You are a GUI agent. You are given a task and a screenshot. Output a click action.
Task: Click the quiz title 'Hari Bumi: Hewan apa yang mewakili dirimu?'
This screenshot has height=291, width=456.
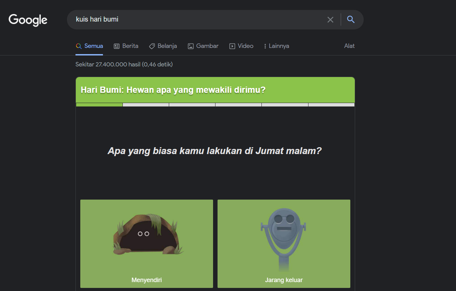point(173,90)
